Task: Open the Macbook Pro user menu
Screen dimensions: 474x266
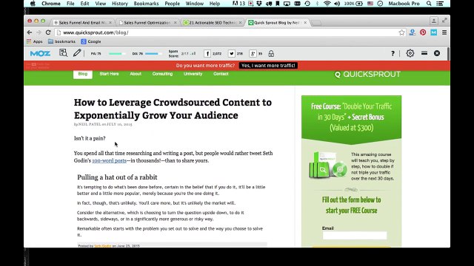Action: (x=404, y=4)
